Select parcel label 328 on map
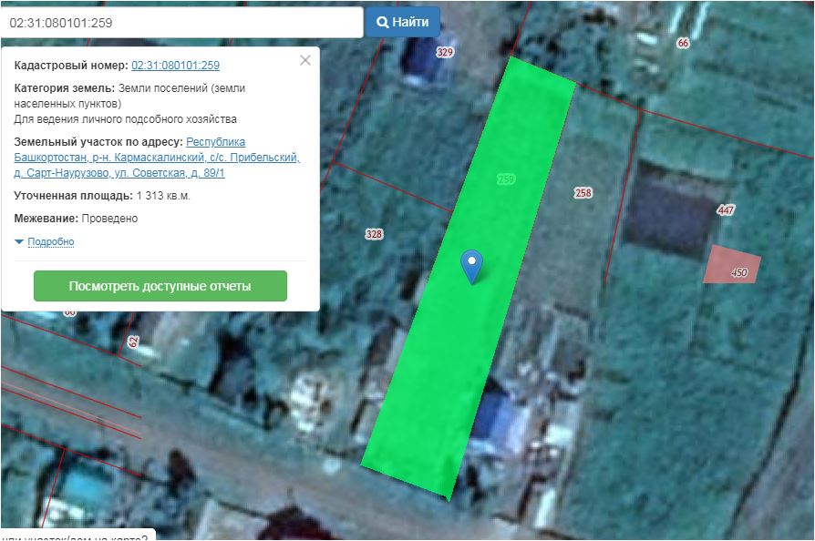 [x=374, y=234]
